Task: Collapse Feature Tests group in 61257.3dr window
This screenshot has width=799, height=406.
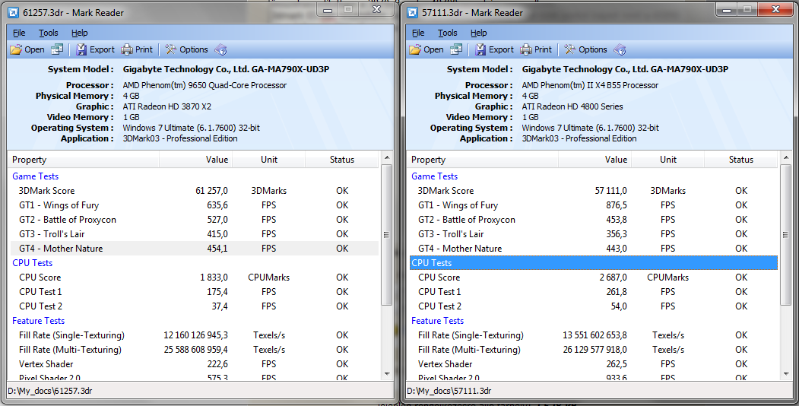Action: pyautogui.click(x=38, y=321)
